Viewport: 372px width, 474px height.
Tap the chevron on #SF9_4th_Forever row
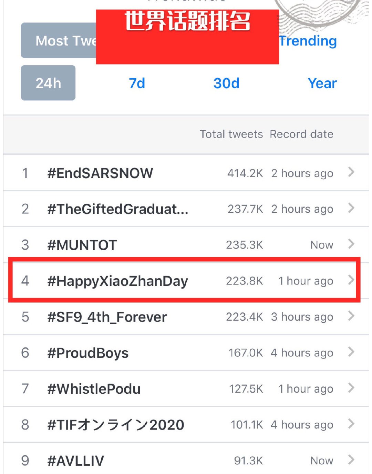[x=351, y=316]
